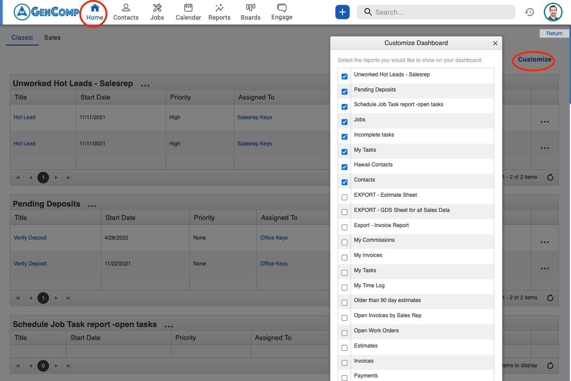
Task: Sort Schedule Job Task report by Assigned To
Action: 273,338
